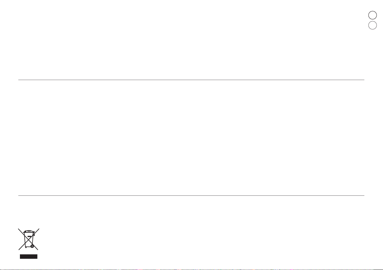Click the wheel of the crossed-out bin

tap(32, 246)
